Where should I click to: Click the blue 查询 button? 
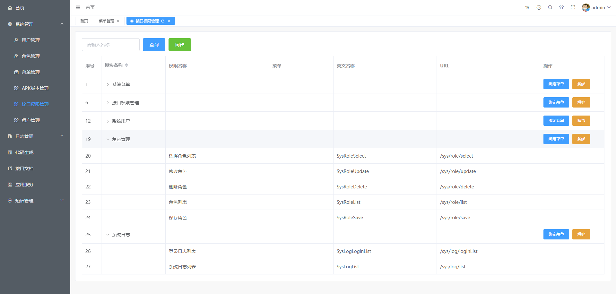pos(154,45)
